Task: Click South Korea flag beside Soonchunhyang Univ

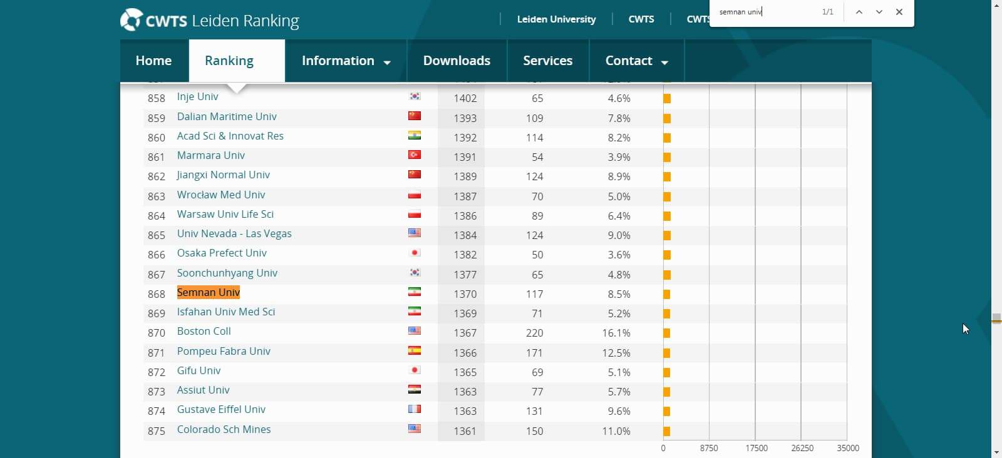Action: [x=415, y=273]
